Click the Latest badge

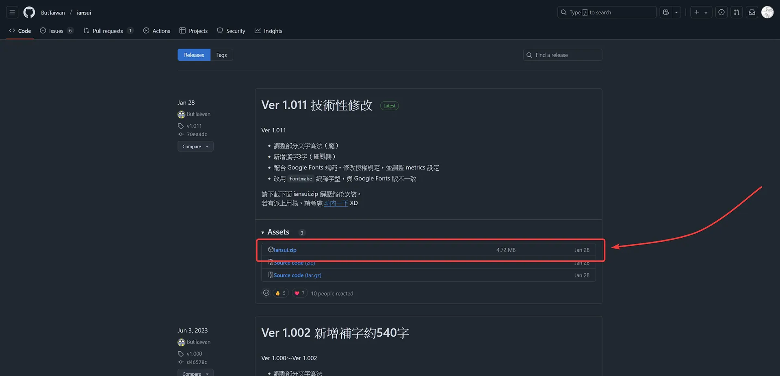click(389, 106)
